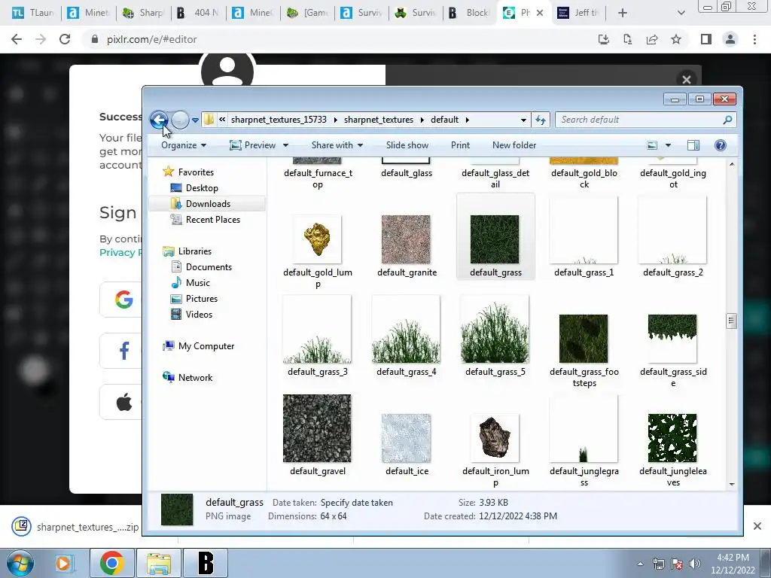This screenshot has height=578, width=771.
Task: Go back in Explorer navigation
Action: coord(159,120)
